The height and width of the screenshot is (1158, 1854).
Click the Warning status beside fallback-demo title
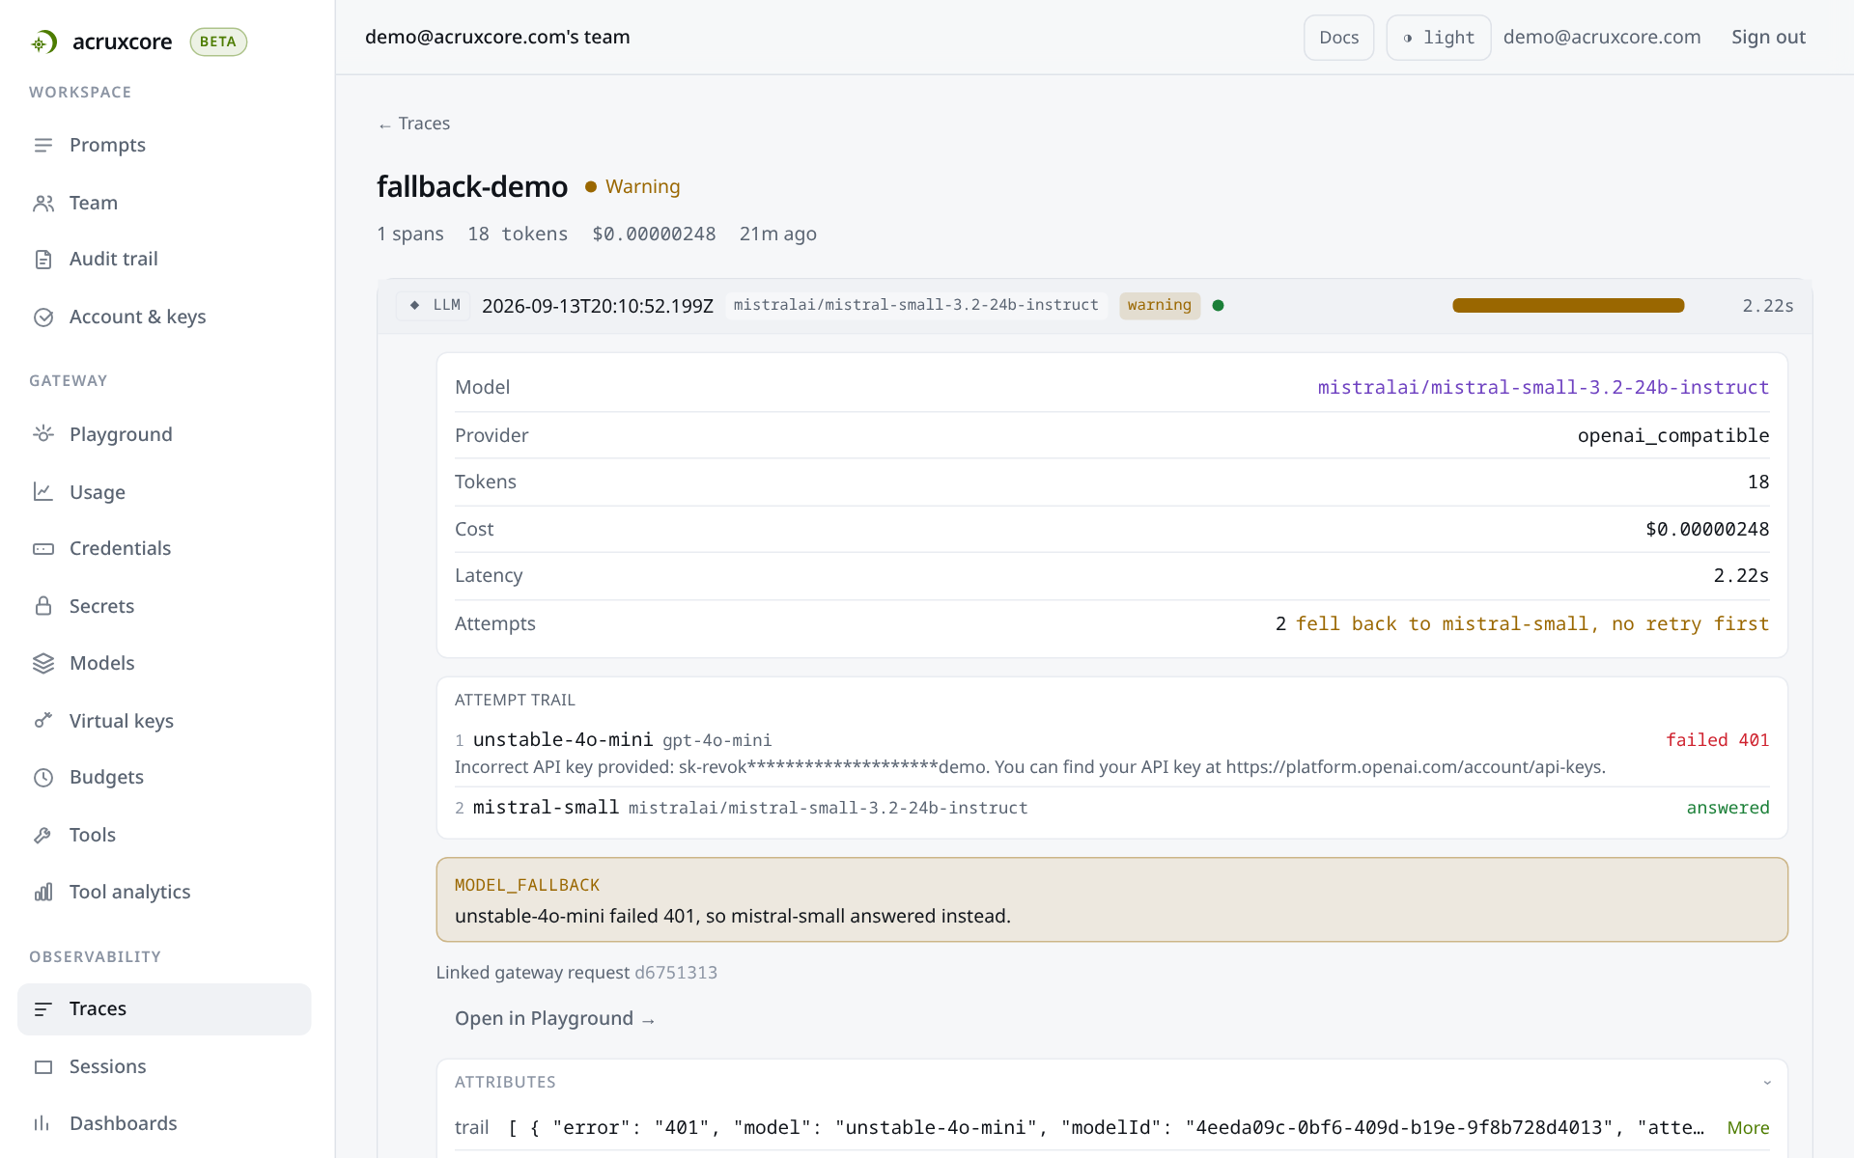632,186
